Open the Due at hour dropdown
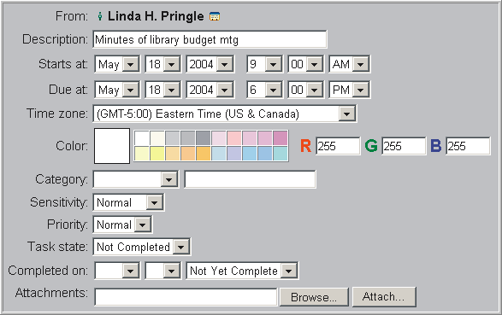502x315 pixels. 264,90
